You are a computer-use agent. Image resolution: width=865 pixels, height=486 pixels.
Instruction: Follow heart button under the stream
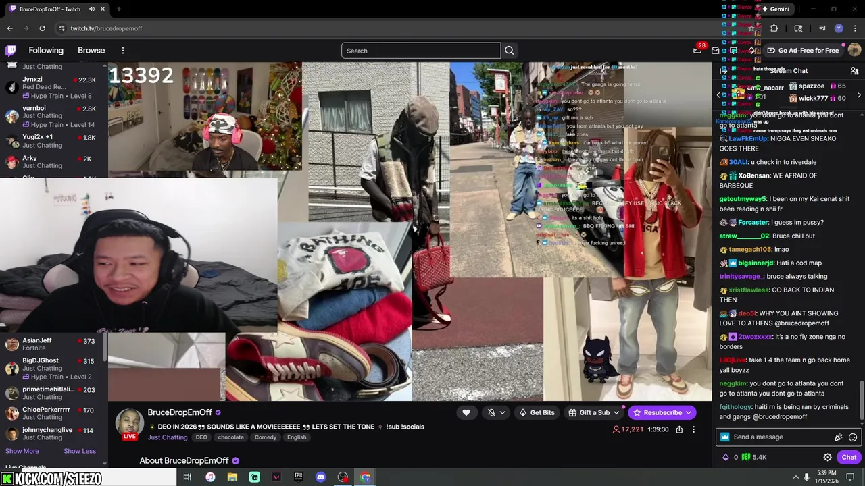466,412
